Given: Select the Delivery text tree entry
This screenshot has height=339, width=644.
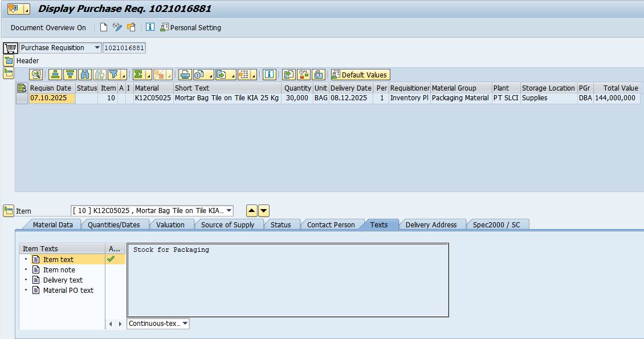Looking at the screenshot, I should [x=63, y=280].
